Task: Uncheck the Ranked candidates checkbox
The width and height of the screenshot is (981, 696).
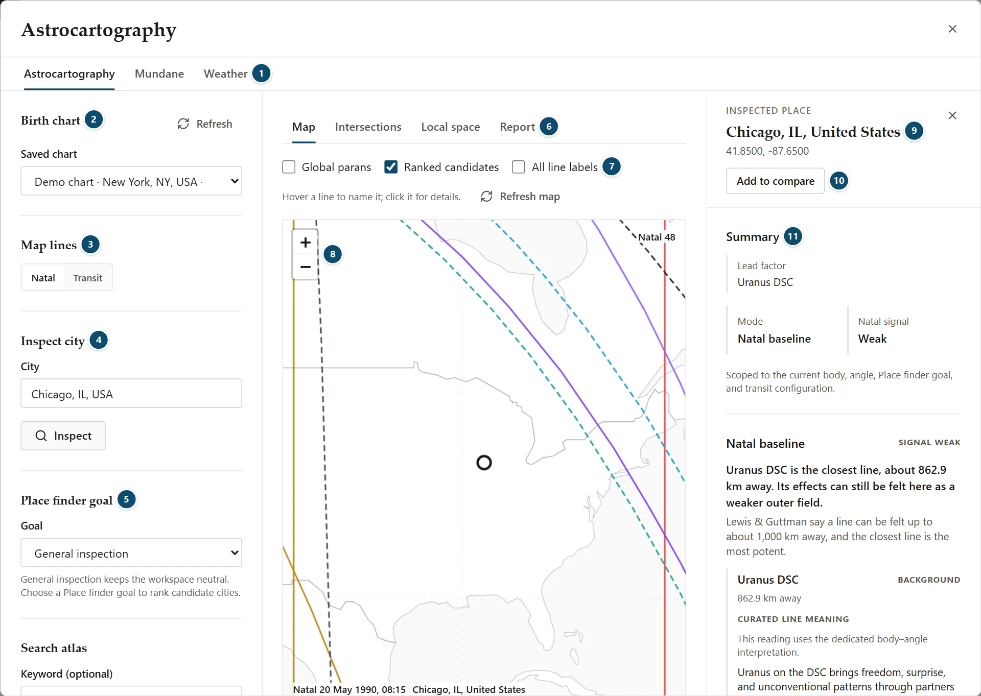Action: pos(391,167)
